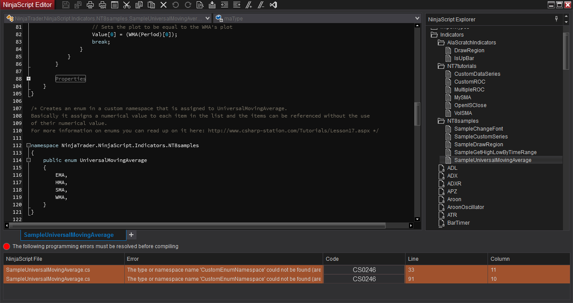Collapse the Indicators folder
This screenshot has width=573, height=303.
point(434,35)
